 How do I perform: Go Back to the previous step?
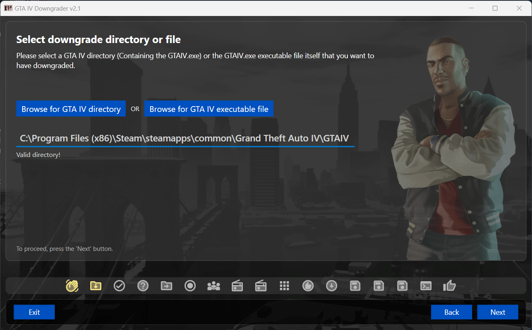pyautogui.click(x=452, y=312)
